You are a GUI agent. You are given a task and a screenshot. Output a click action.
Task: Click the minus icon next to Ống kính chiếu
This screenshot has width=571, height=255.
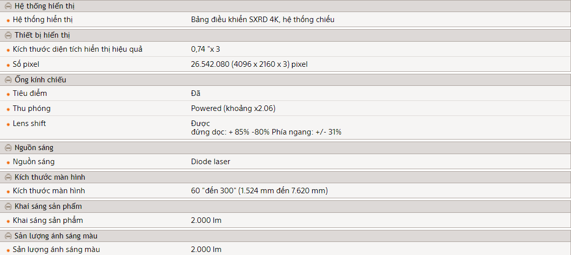8,80
